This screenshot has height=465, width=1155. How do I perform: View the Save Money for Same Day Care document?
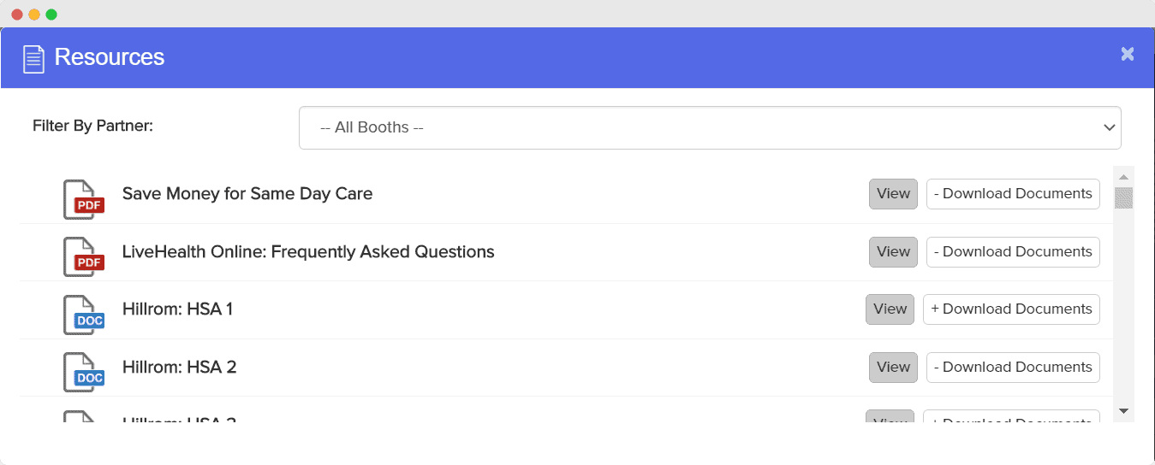tap(893, 194)
